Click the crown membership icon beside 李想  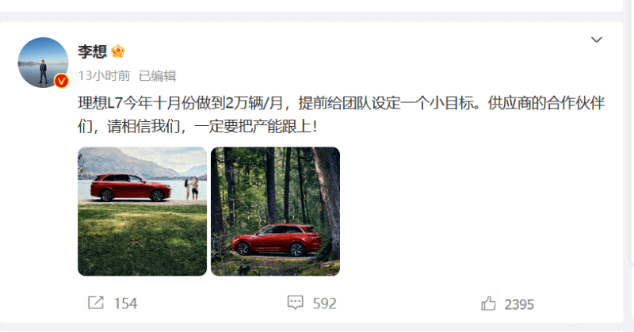click(x=117, y=52)
